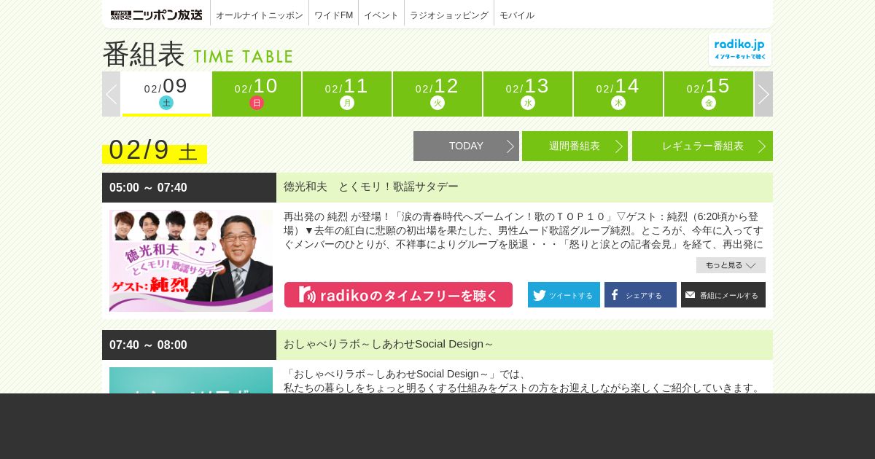Open the ニッポン放送 logo home link

pos(157,15)
